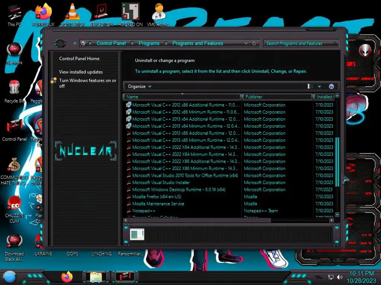The height and width of the screenshot is (285, 381).
Task: Click the Alienware head gadget icon
Action: pos(365,50)
